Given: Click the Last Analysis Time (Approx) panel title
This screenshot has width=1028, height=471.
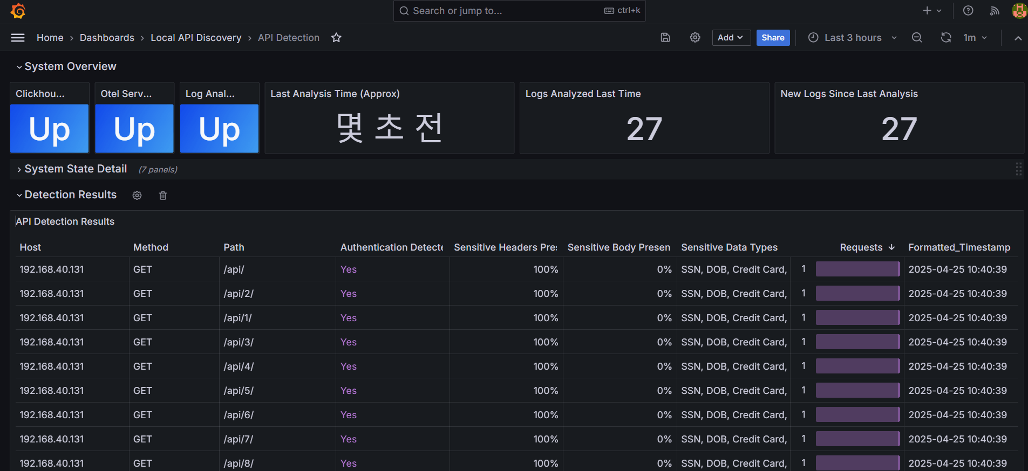Looking at the screenshot, I should click(x=335, y=94).
